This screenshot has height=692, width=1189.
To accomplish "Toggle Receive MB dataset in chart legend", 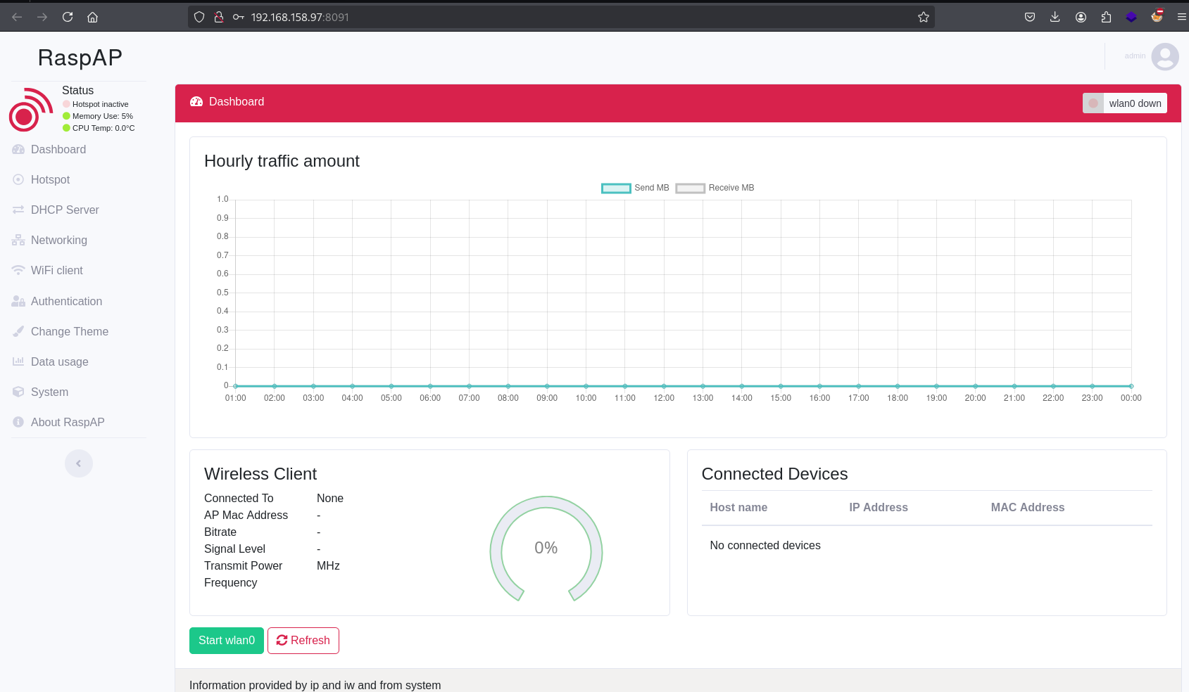I will [x=715, y=188].
